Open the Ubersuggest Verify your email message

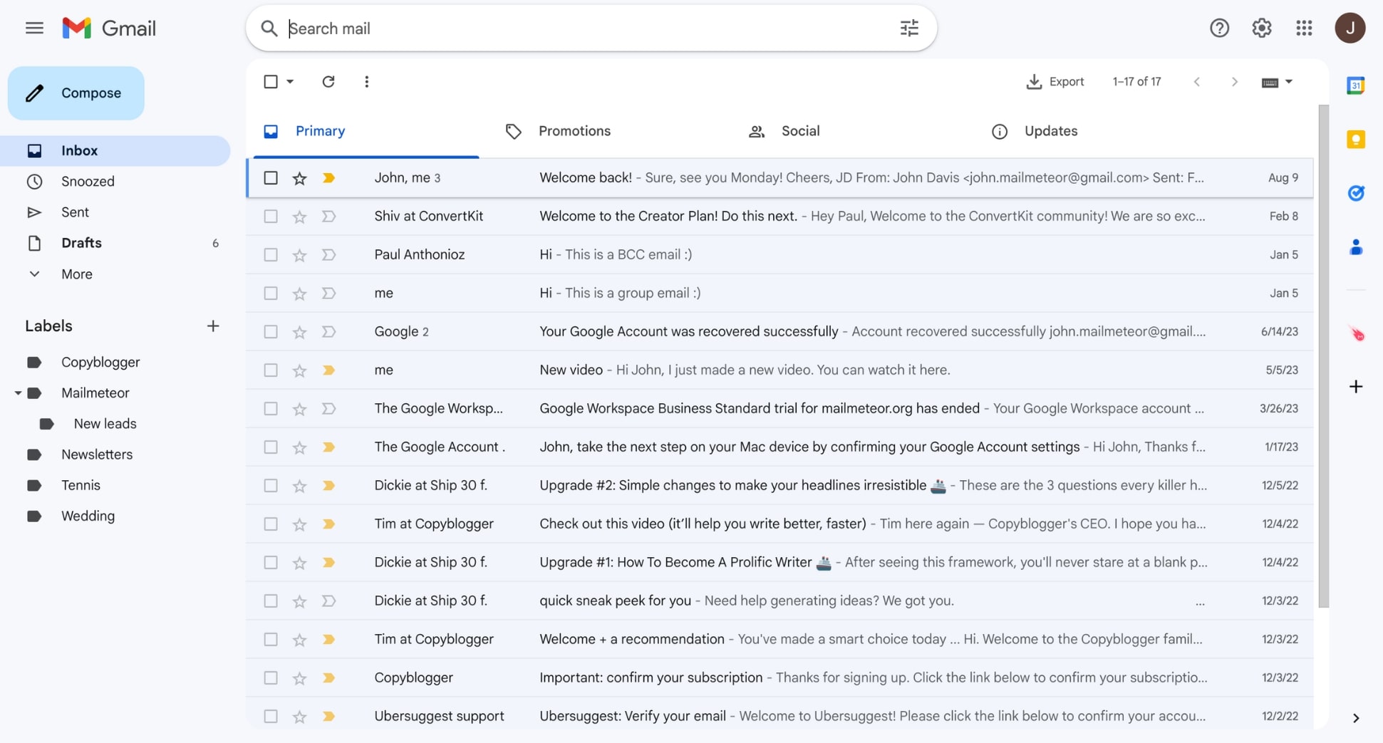point(780,716)
